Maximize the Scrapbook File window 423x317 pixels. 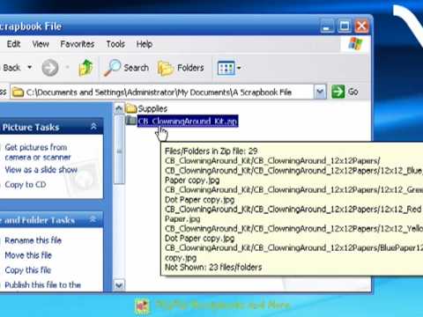[345, 26]
